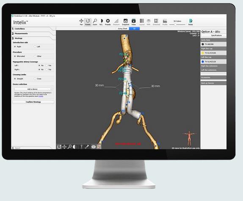Click the (more) link in caution text
The height and width of the screenshot is (201, 243).
coord(41,96)
